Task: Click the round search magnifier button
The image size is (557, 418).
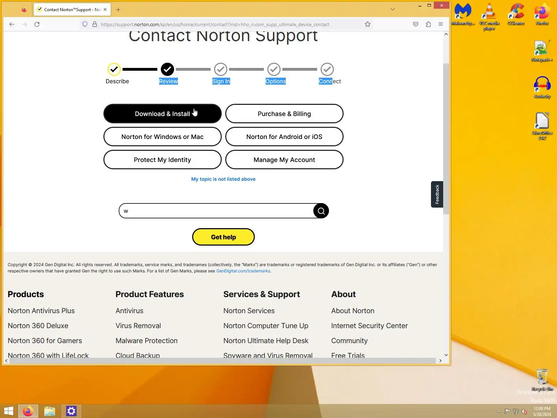Action: (x=321, y=211)
